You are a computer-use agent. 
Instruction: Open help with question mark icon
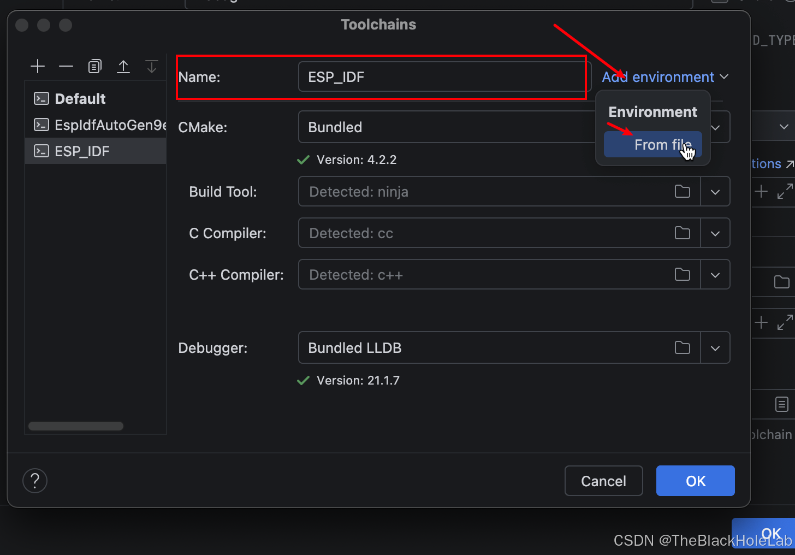point(35,481)
